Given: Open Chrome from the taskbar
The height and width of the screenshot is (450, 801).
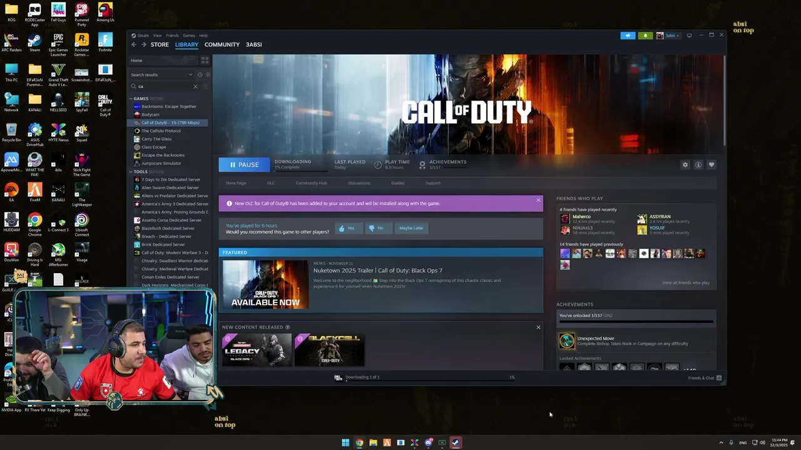Looking at the screenshot, I should (x=359, y=442).
